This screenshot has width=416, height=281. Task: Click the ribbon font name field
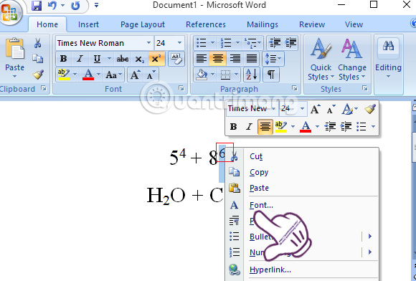[x=100, y=43]
